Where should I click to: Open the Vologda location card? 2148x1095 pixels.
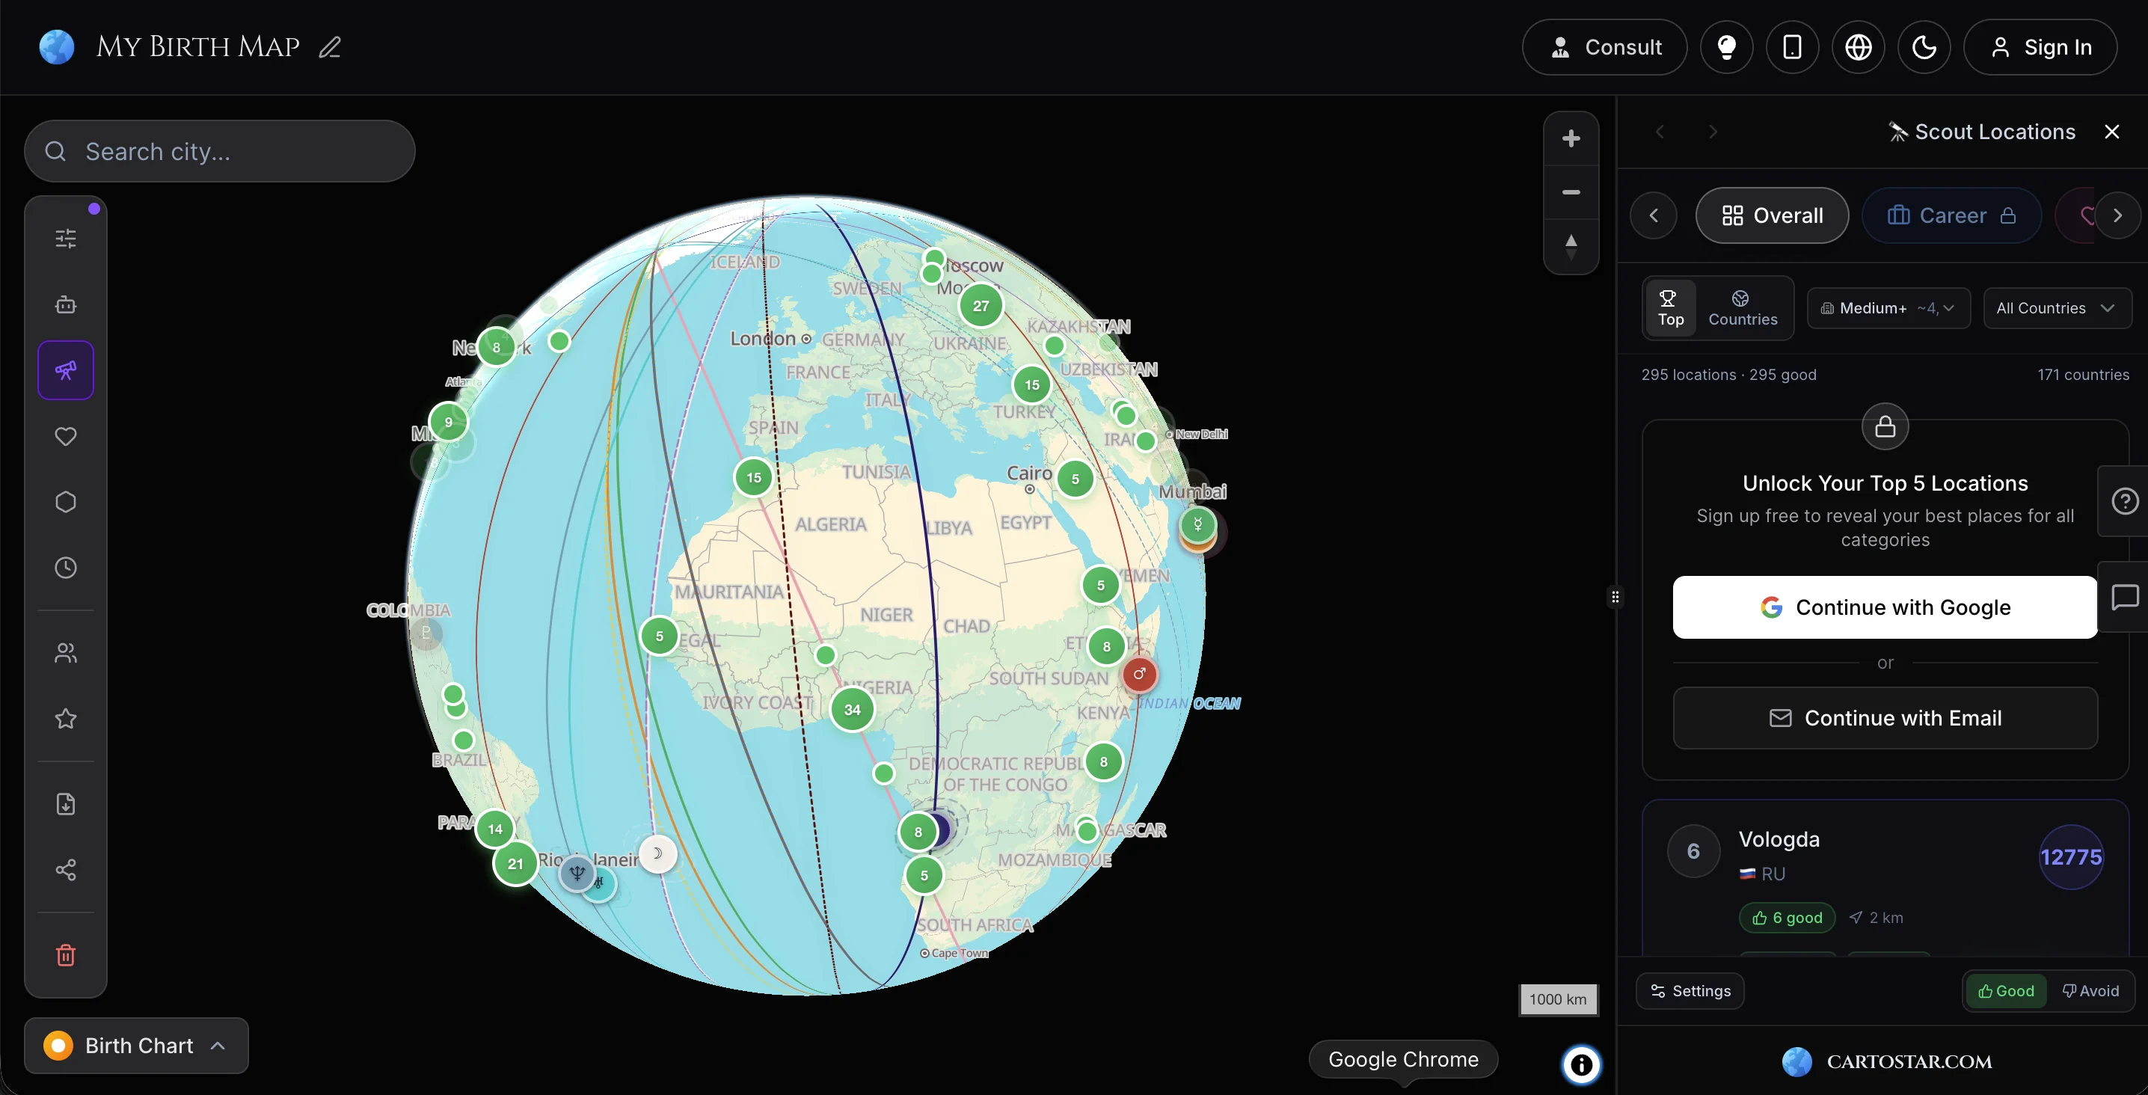tap(1885, 877)
